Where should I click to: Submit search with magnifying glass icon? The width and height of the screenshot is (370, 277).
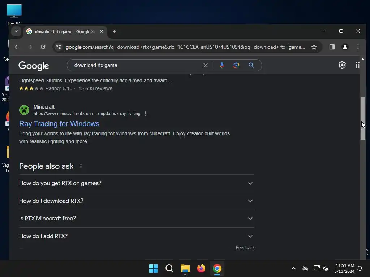click(x=251, y=65)
